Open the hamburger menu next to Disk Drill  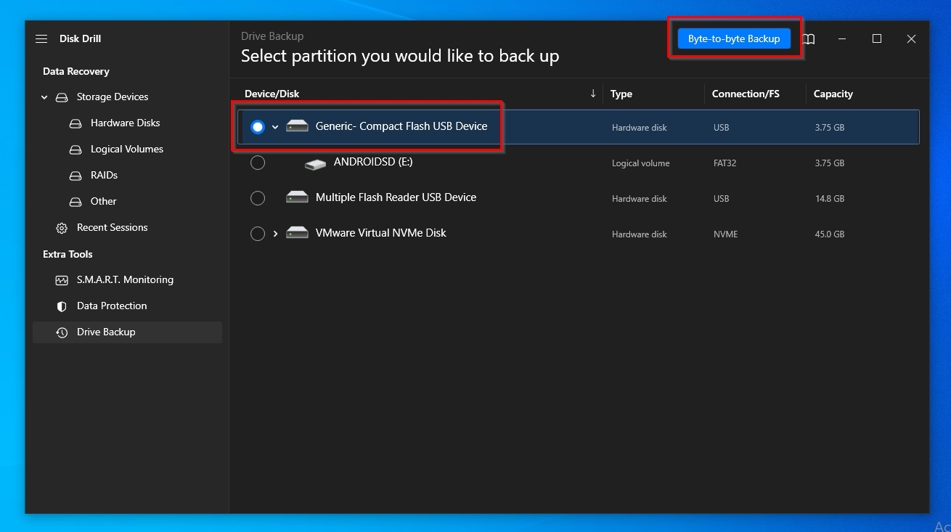pyautogui.click(x=41, y=38)
